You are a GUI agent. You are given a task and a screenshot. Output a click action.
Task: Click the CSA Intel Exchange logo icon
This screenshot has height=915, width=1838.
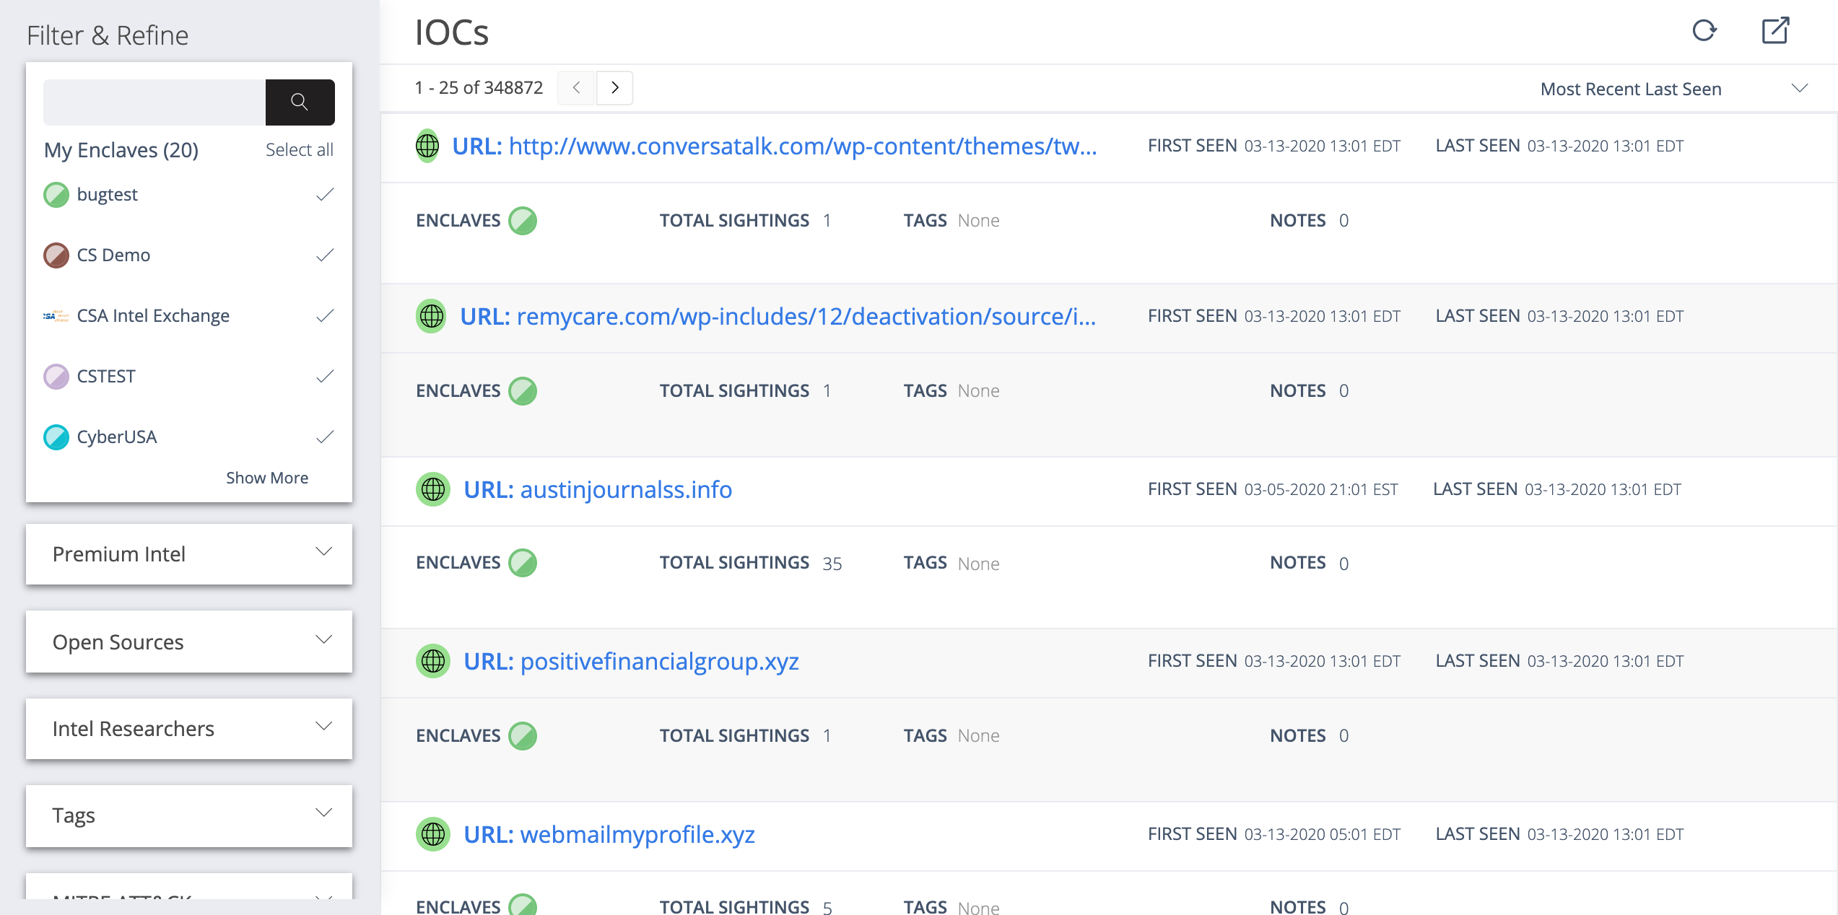56,316
